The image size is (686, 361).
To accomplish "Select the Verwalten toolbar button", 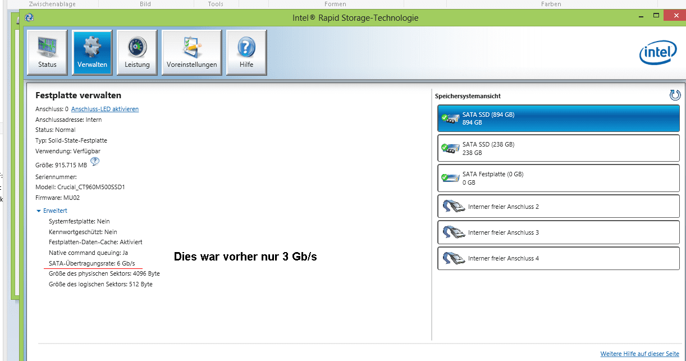I will click(92, 52).
